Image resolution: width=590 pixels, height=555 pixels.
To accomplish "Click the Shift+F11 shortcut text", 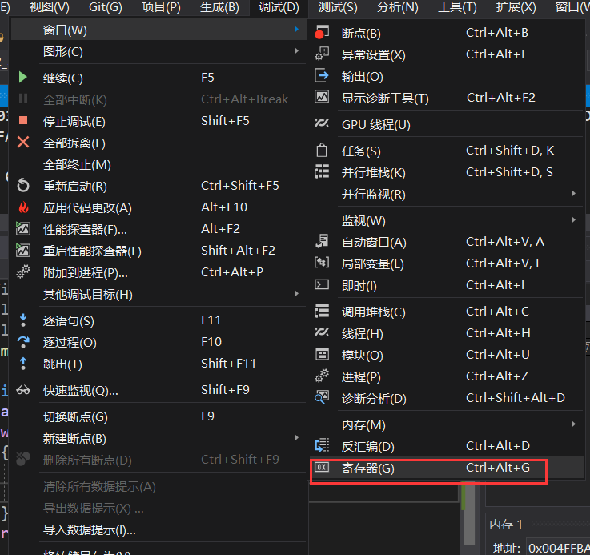I will [x=228, y=364].
